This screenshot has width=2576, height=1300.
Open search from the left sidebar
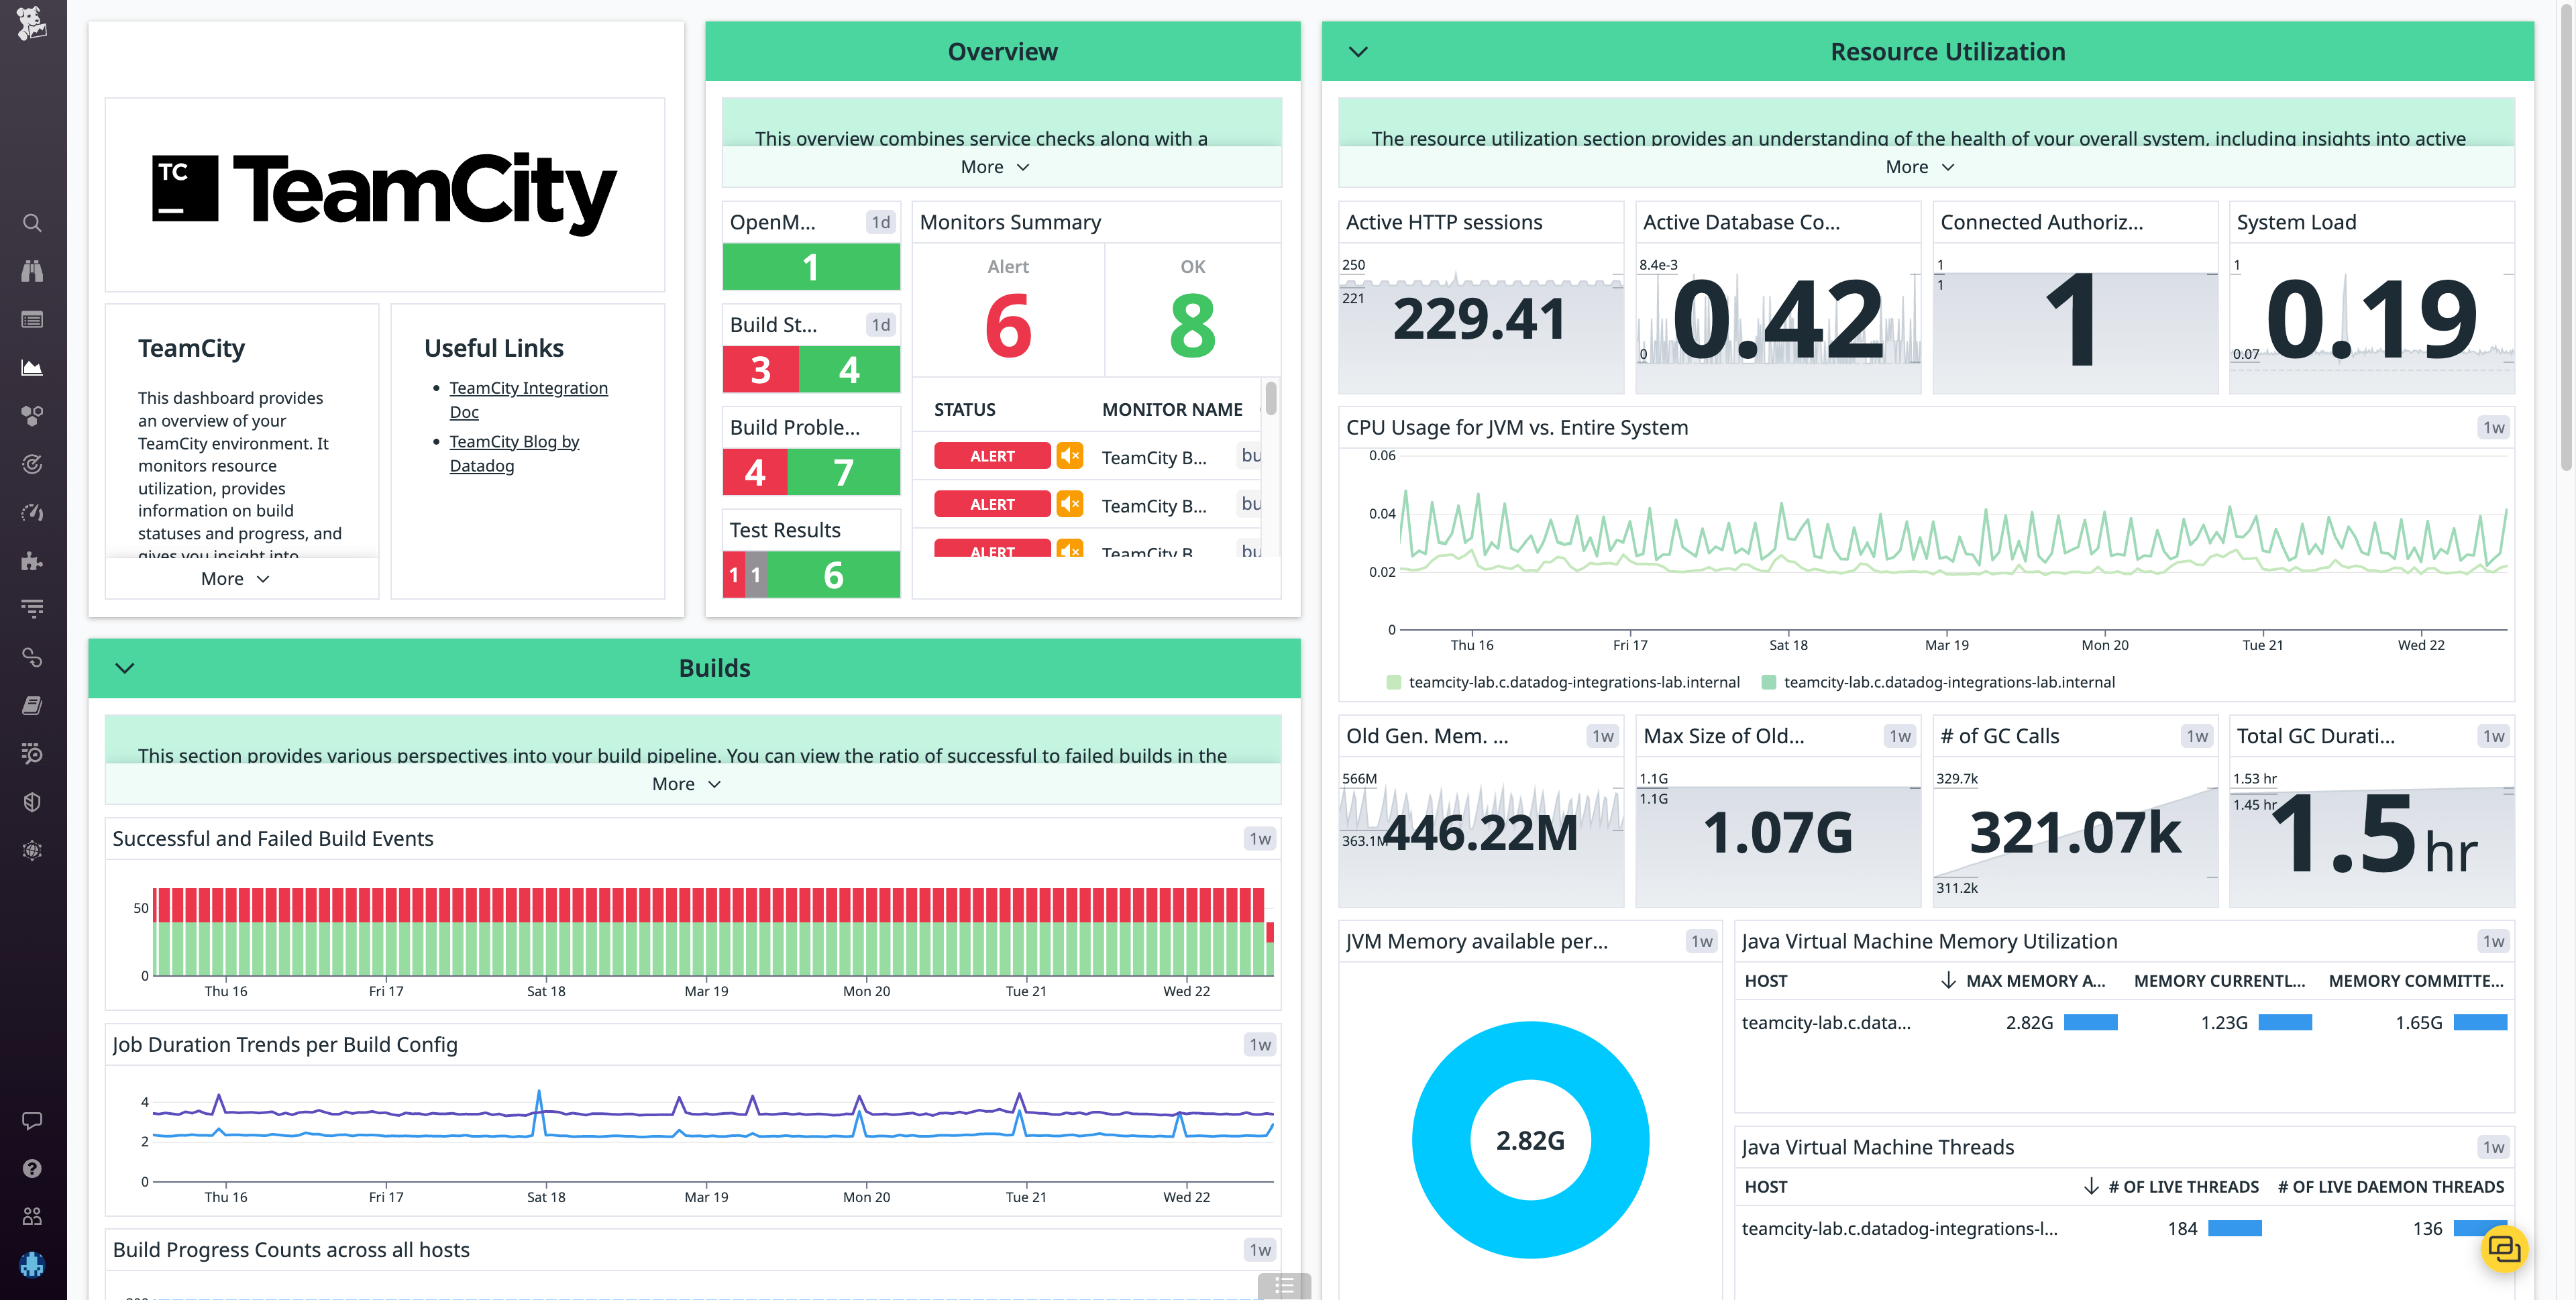(32, 223)
